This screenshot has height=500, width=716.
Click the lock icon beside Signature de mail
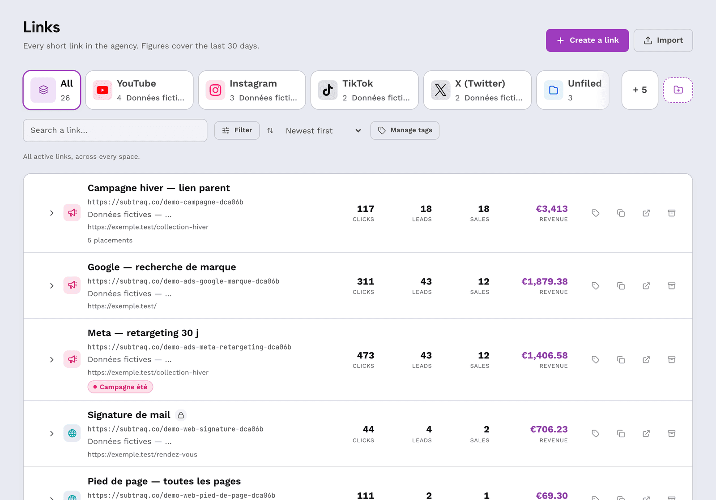[181, 415]
